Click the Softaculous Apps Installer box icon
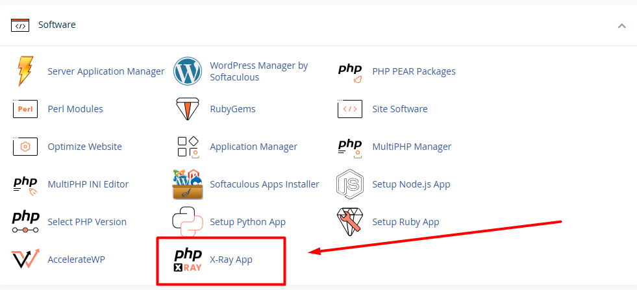Screen dimensions: 637x290 coord(187,184)
